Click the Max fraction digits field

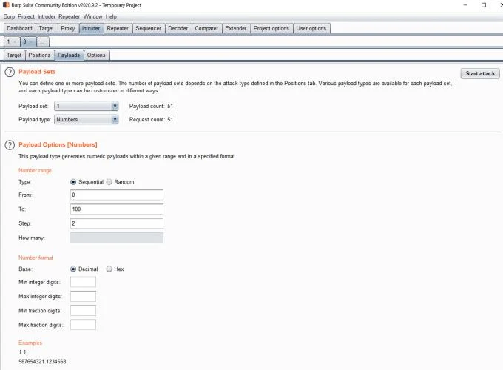click(83, 325)
